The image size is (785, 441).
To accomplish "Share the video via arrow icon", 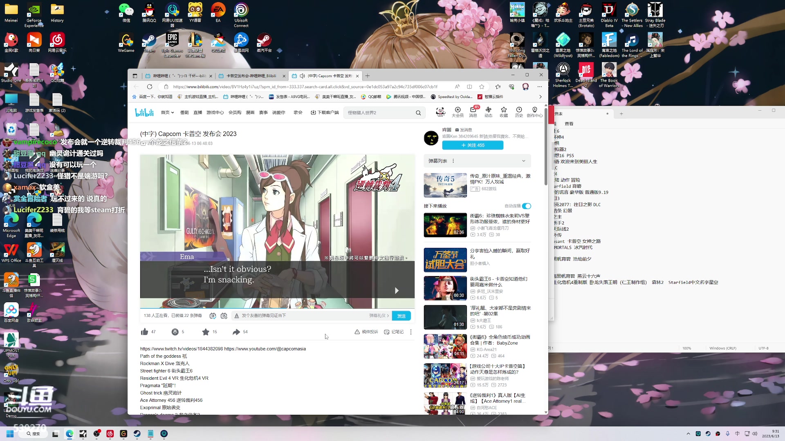I will click(236, 332).
